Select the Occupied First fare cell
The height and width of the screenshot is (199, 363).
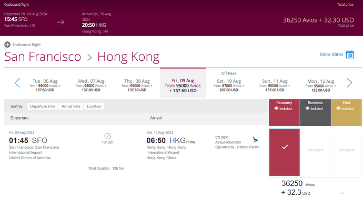[x=346, y=152]
